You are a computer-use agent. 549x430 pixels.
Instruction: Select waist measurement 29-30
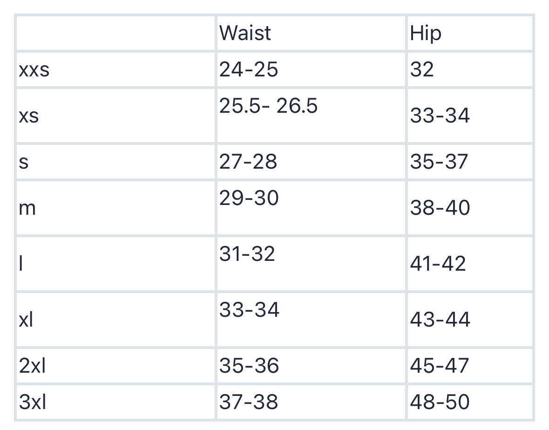click(x=249, y=198)
